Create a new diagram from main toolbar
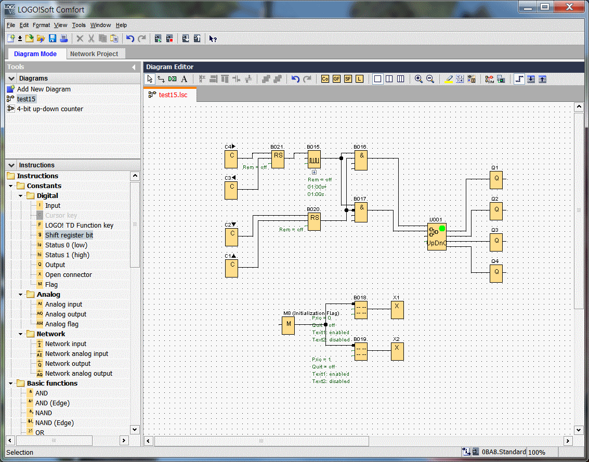 tap(11, 38)
